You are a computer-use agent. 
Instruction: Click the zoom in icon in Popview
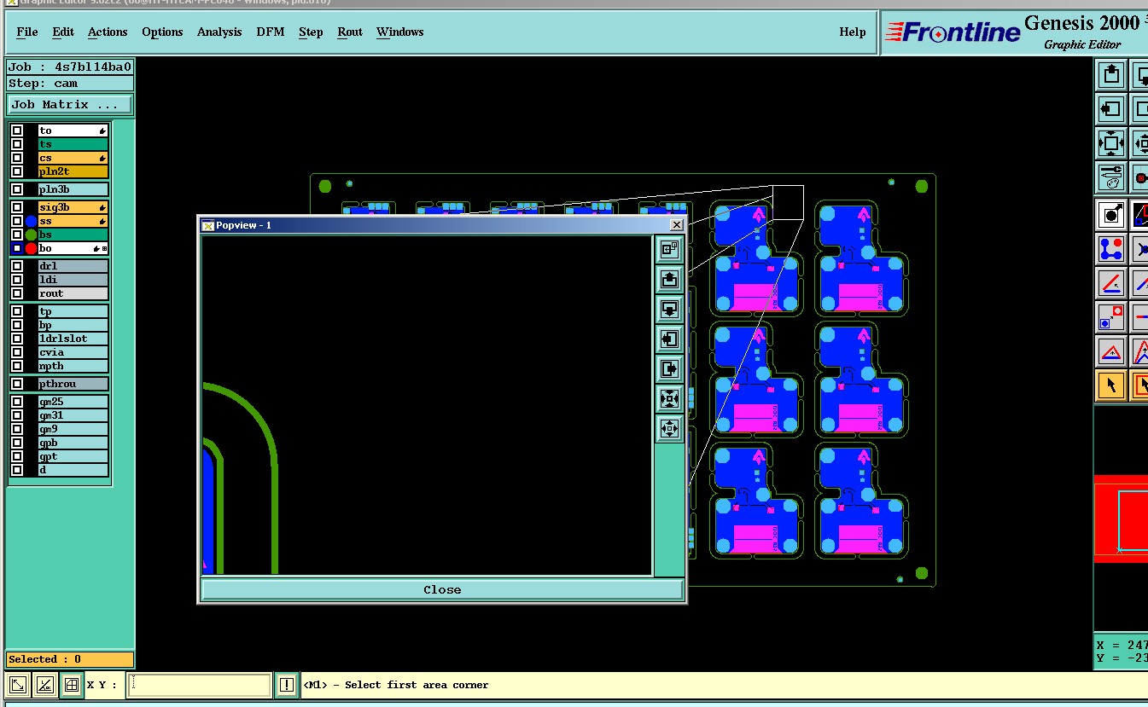point(669,398)
